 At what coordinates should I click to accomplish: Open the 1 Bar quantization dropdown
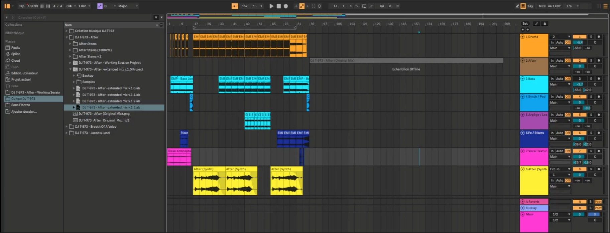(x=84, y=6)
